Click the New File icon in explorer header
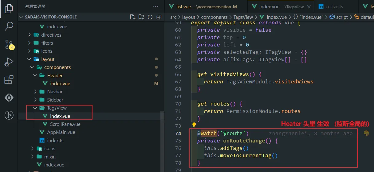This screenshot has width=374, height=172. [x=132, y=17]
